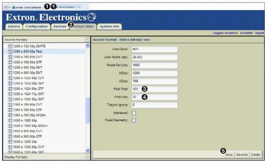Click the First Line field
This screenshot has width=265, height=161.
155,97
